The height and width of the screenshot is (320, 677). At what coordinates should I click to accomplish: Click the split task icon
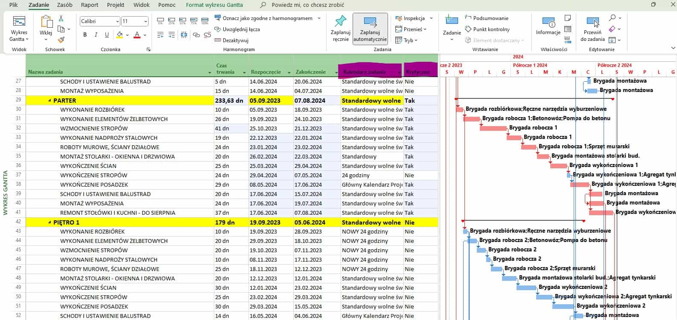click(184, 35)
